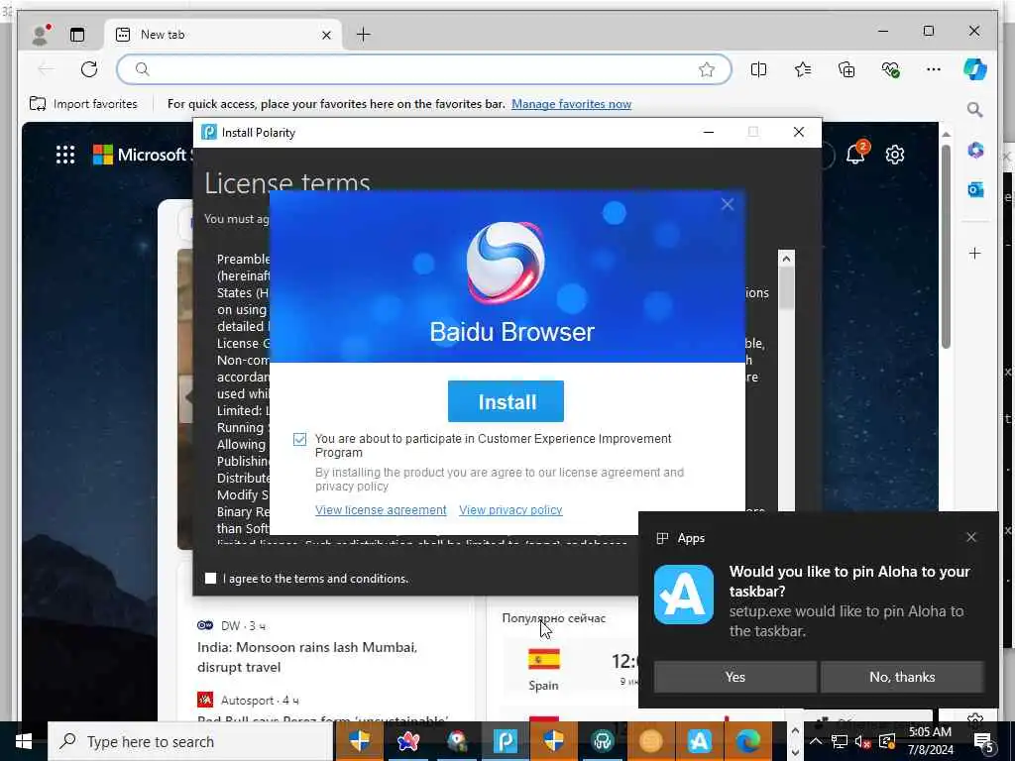Open Microsoft Edge from the taskbar

[747, 741]
